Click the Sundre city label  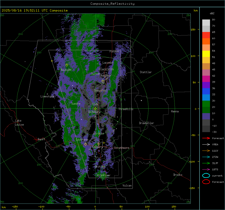tap(76, 104)
